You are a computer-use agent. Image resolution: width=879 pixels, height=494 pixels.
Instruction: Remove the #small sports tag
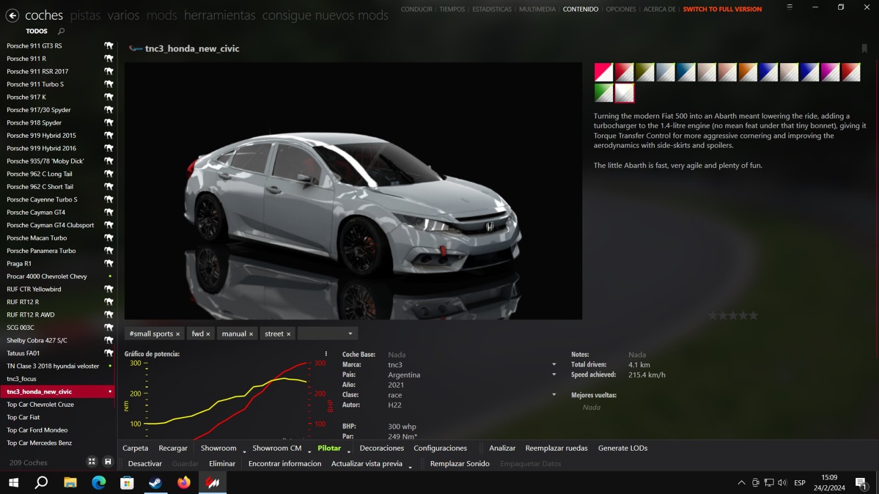pyautogui.click(x=177, y=334)
